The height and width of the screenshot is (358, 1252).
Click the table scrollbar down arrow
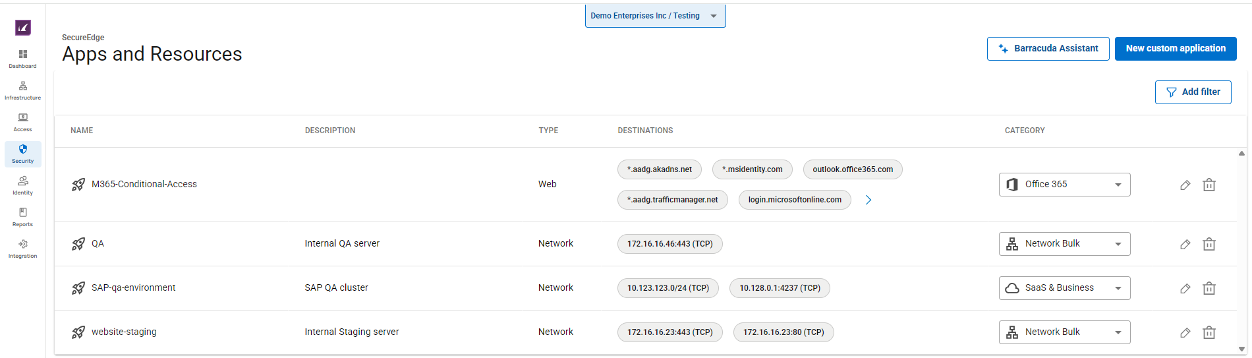tap(1241, 349)
